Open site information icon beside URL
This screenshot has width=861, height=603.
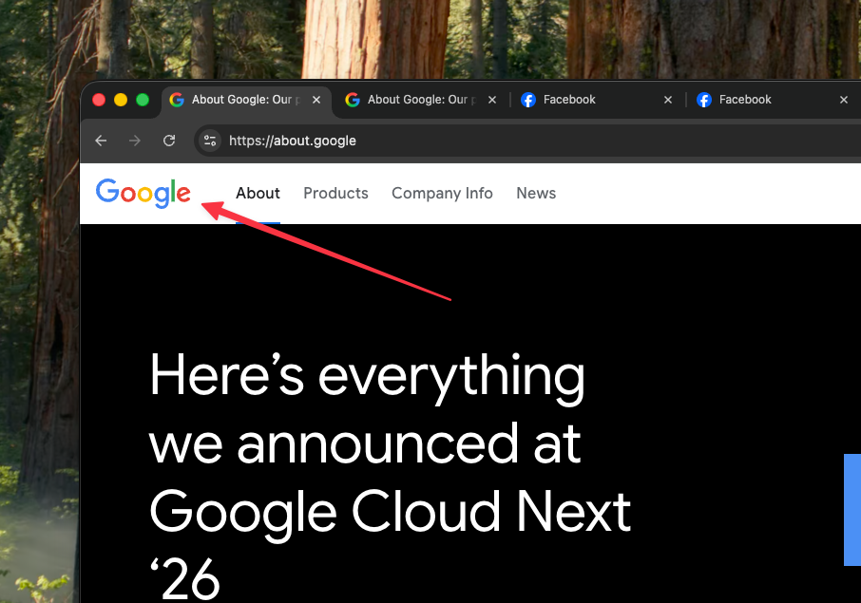(x=210, y=141)
